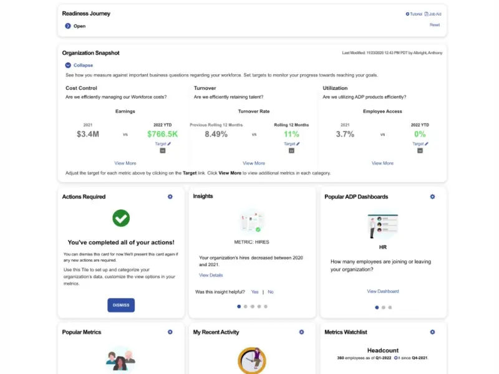Select last Insights carousel dot
The height and width of the screenshot is (374, 499).
coord(266,307)
